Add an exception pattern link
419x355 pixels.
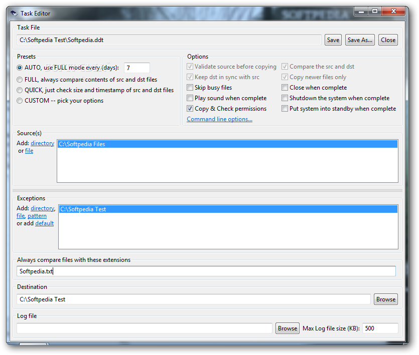coord(37,216)
